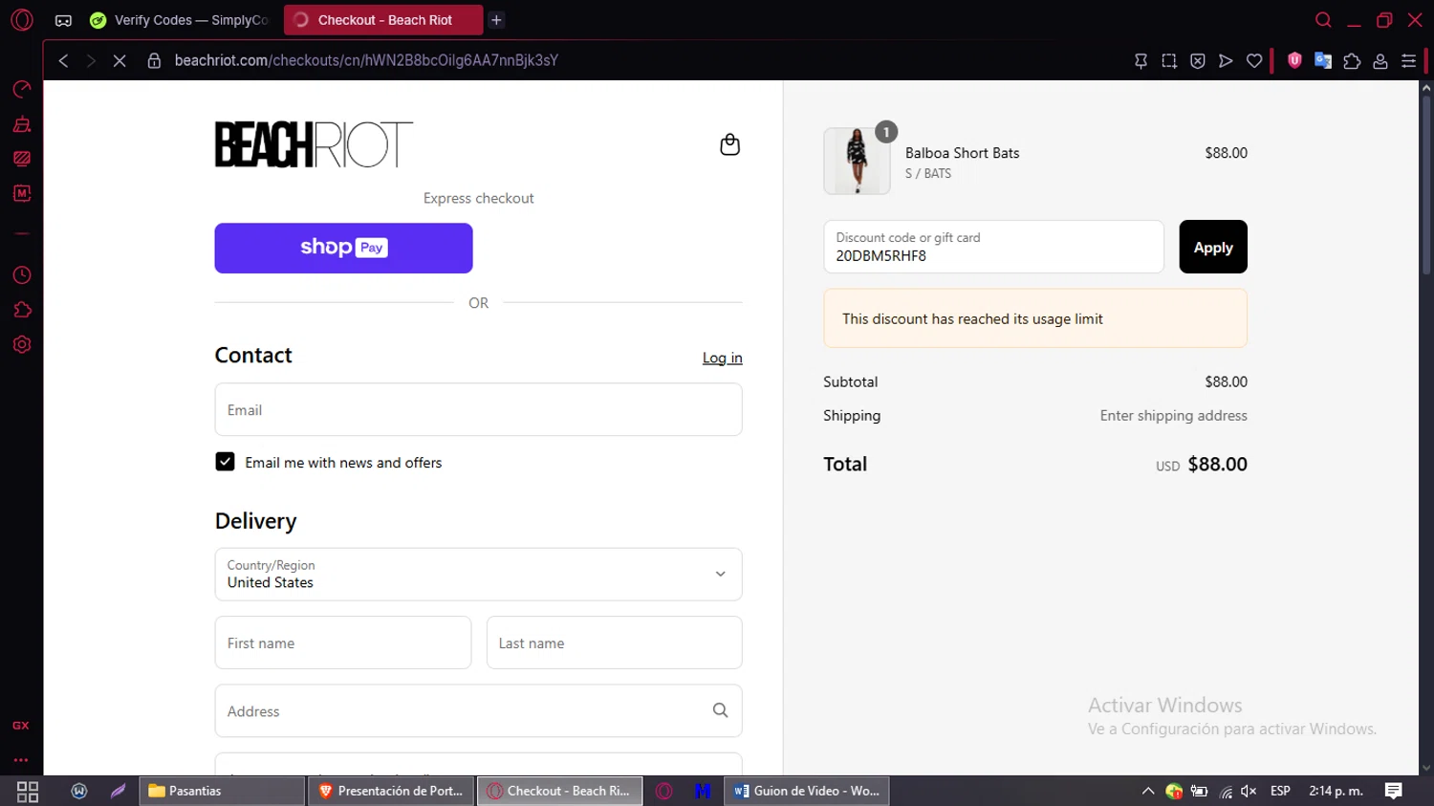This screenshot has width=1434, height=806.
Task: Open Easy Setup sliders icon
Action: click(x=1408, y=60)
